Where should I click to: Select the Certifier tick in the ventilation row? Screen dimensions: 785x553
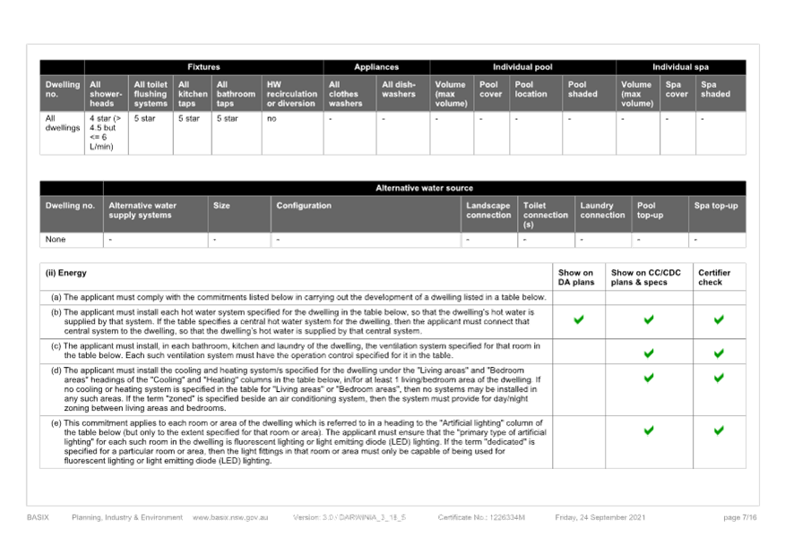click(718, 353)
